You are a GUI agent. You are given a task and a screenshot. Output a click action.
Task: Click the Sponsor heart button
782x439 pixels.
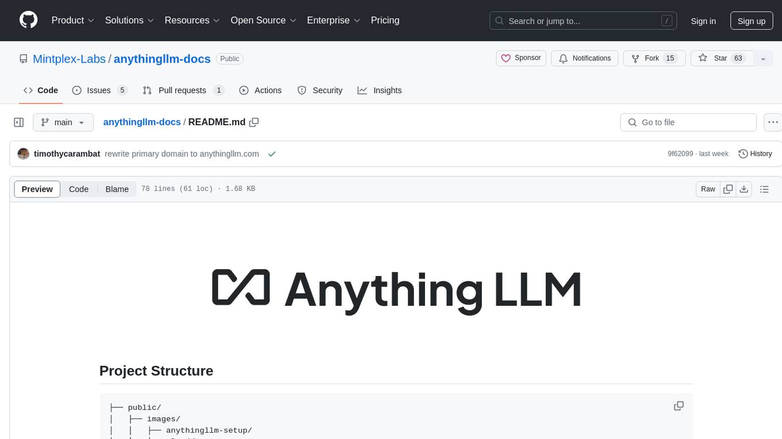pyautogui.click(x=521, y=58)
